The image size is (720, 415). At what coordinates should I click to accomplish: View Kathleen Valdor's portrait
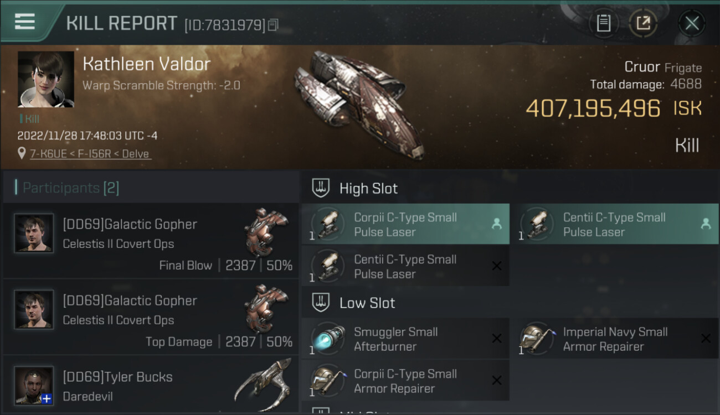click(x=45, y=79)
